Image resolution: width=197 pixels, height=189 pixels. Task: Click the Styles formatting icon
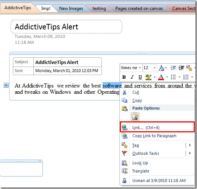161,68
